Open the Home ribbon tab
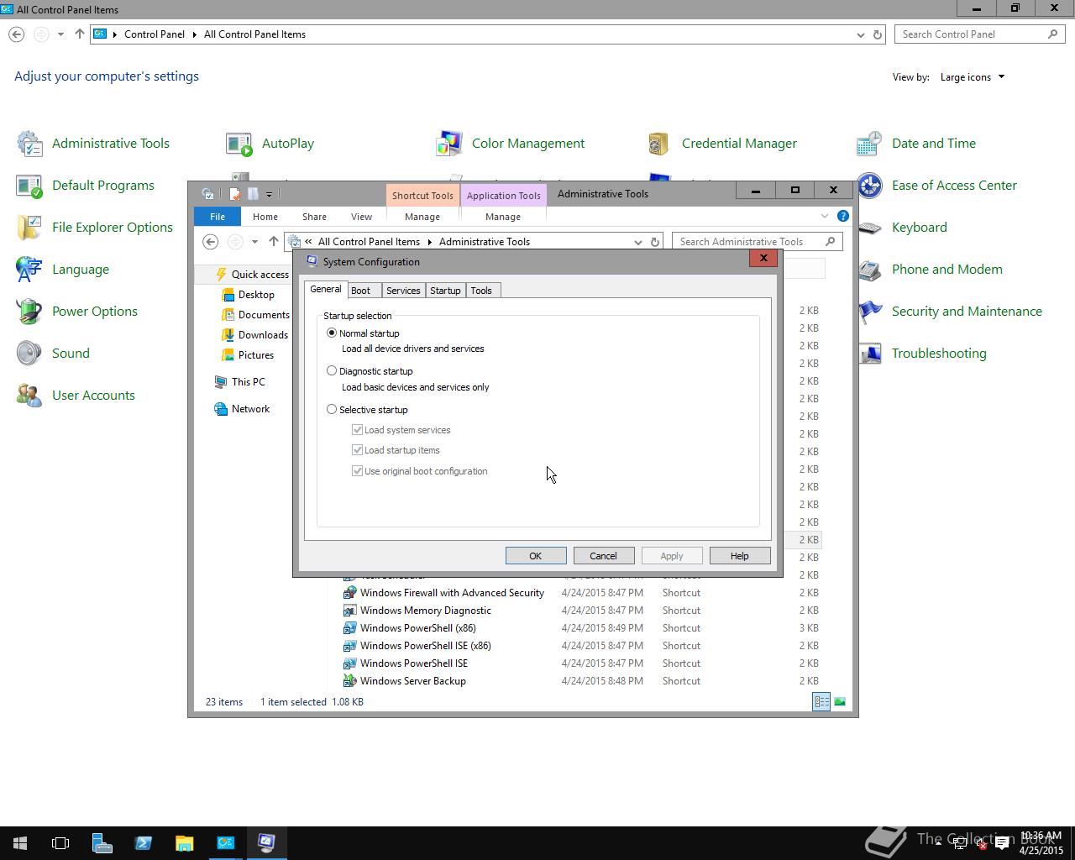The height and width of the screenshot is (860, 1075). [x=265, y=217]
